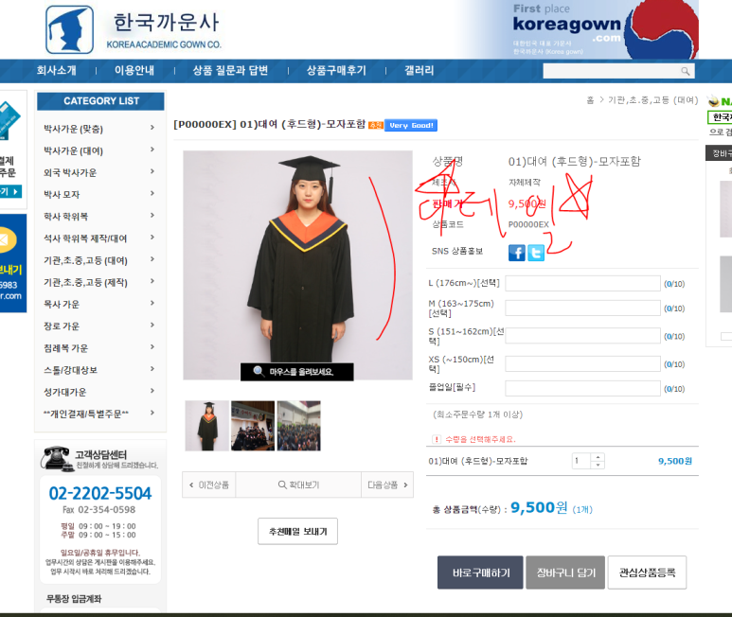Share product on Facebook icon
Screen dimensions: 732x617
point(517,253)
